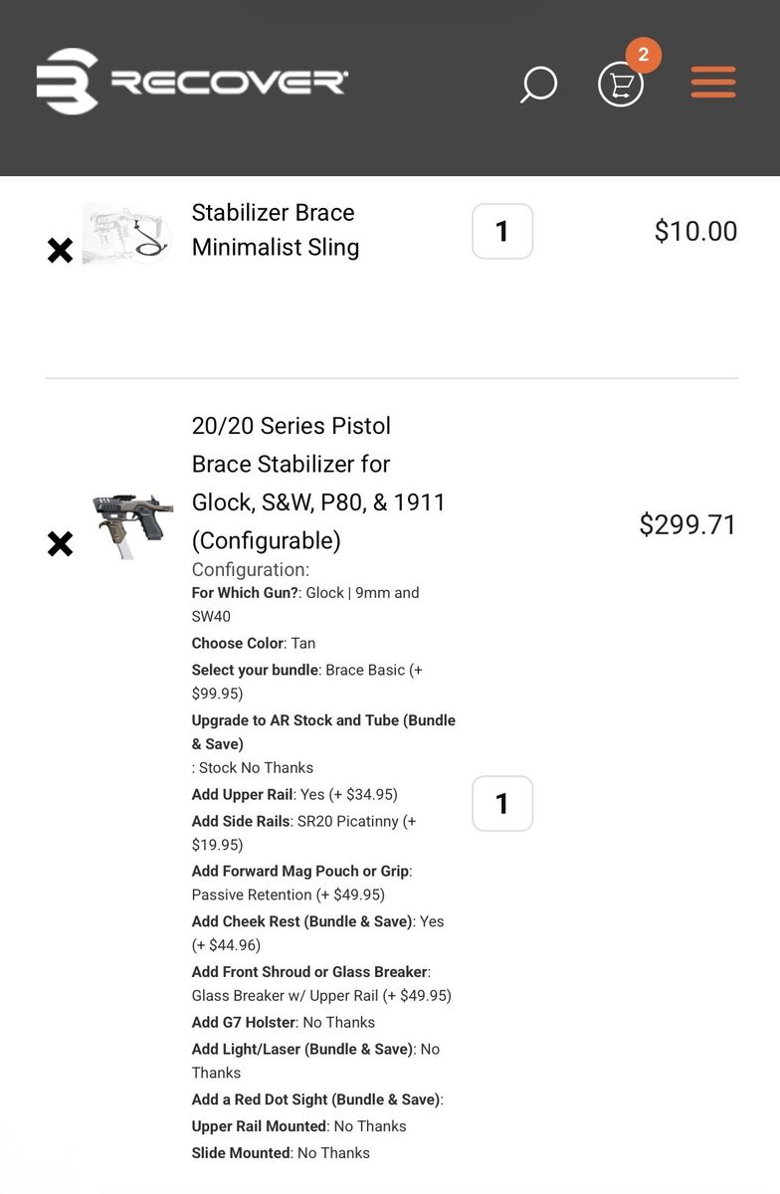Click the orange cart count badge
This screenshot has height=1194, width=780.
643,56
